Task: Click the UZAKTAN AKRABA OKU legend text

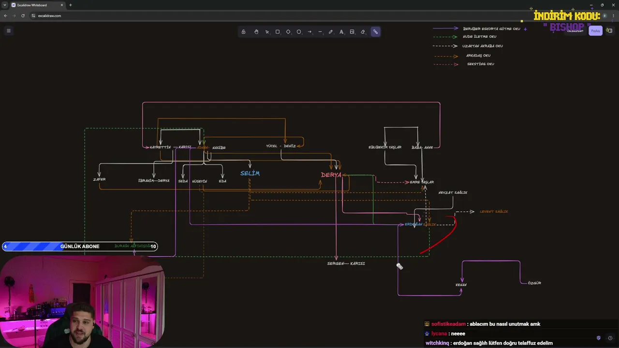Action: pos(483,46)
